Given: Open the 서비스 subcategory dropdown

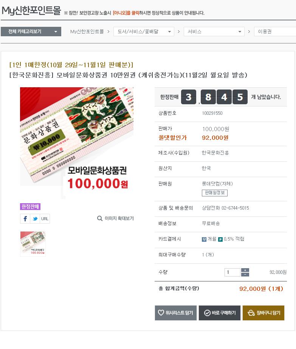Looking at the screenshot, I should coord(214,32).
